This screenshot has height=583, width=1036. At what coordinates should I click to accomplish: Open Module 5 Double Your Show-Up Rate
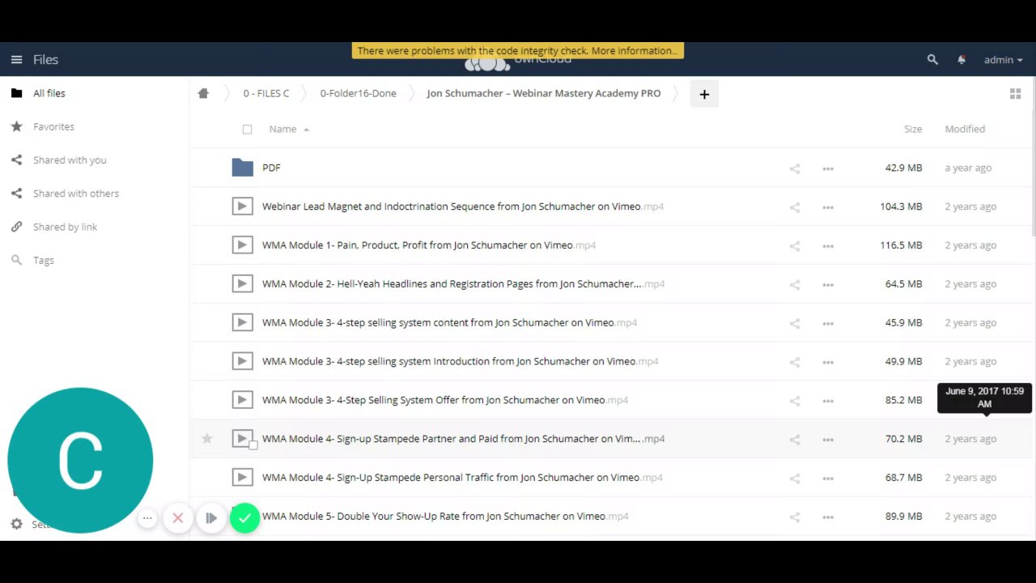click(x=445, y=517)
